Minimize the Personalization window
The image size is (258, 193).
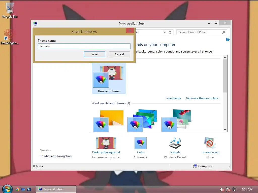pos(209,23)
